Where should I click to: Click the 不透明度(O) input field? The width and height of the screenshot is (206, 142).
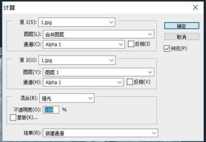click(x=51, y=110)
